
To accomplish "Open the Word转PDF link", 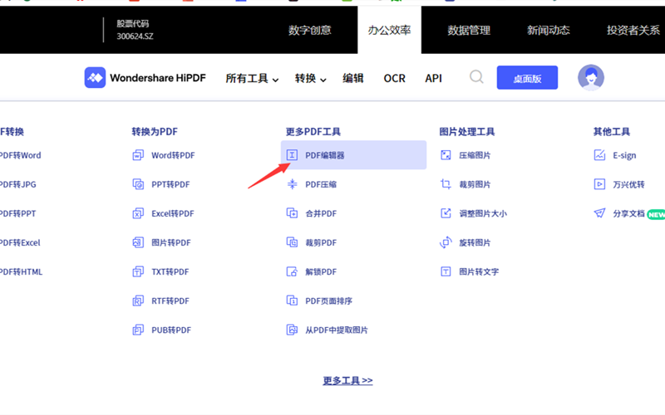I will [172, 155].
